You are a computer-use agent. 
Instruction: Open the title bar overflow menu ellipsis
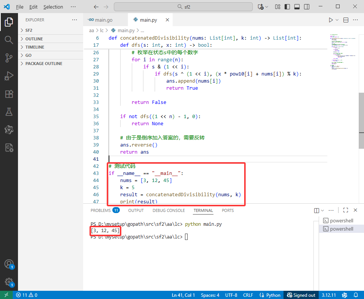coord(73,7)
